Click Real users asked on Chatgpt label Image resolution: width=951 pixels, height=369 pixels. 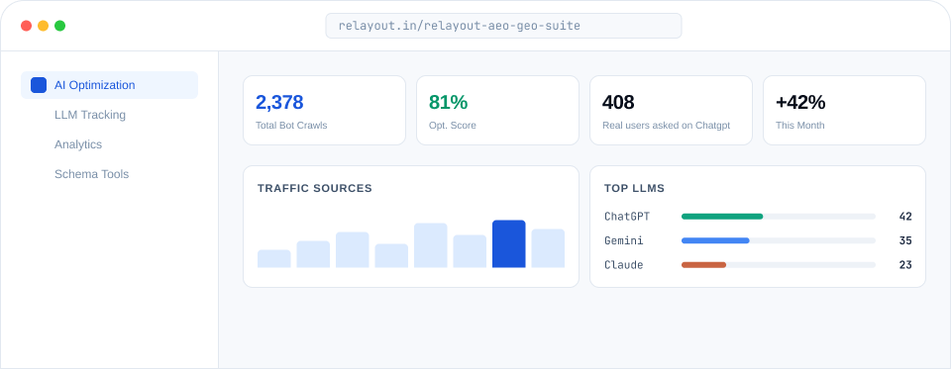(x=666, y=126)
